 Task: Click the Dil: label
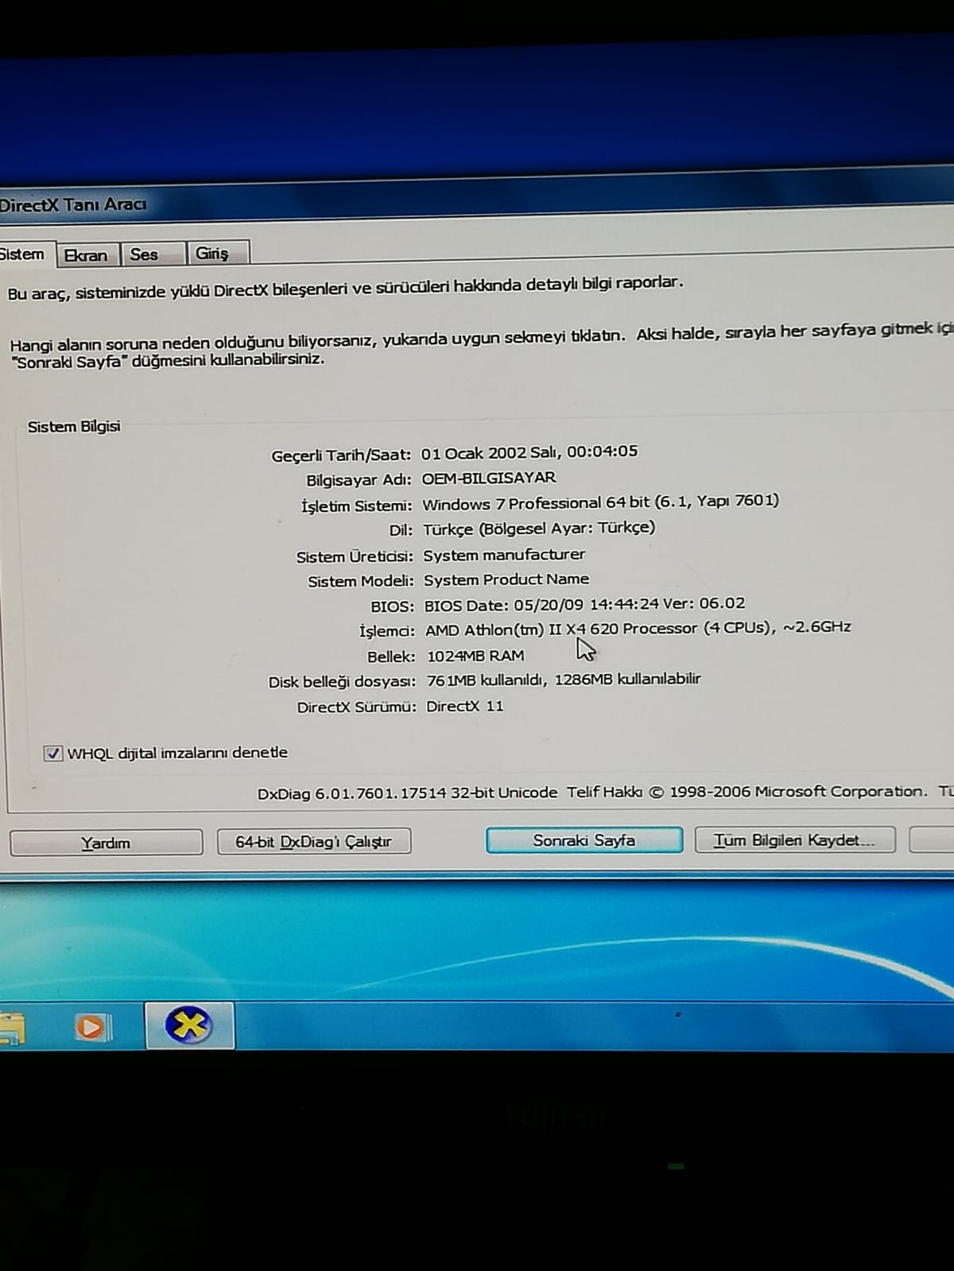tap(401, 530)
